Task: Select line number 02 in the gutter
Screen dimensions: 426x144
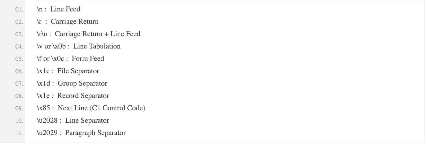Action: click(x=19, y=22)
